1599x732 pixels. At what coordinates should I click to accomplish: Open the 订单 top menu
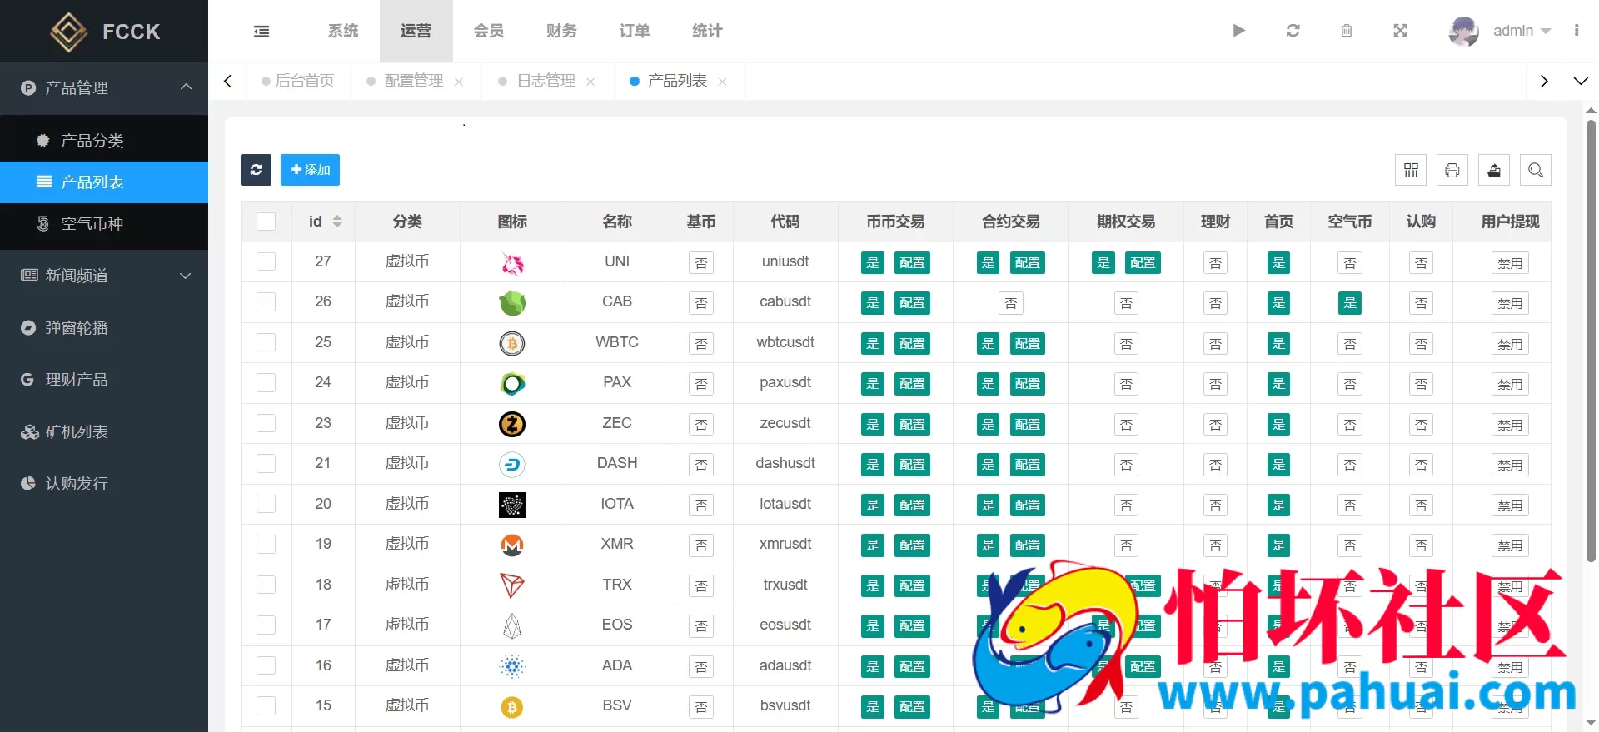(x=635, y=31)
